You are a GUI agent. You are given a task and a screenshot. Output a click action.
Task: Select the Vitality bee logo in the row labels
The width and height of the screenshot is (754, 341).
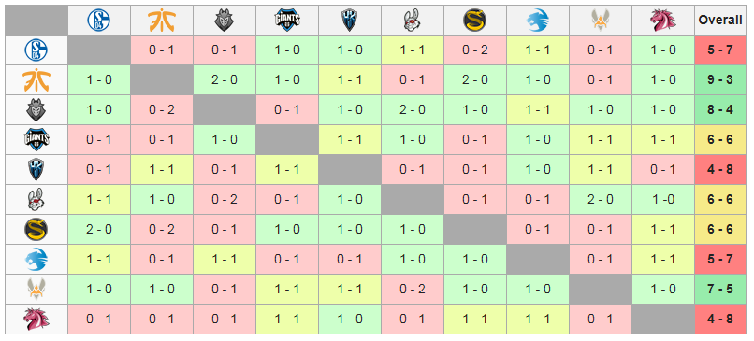pos(36,289)
